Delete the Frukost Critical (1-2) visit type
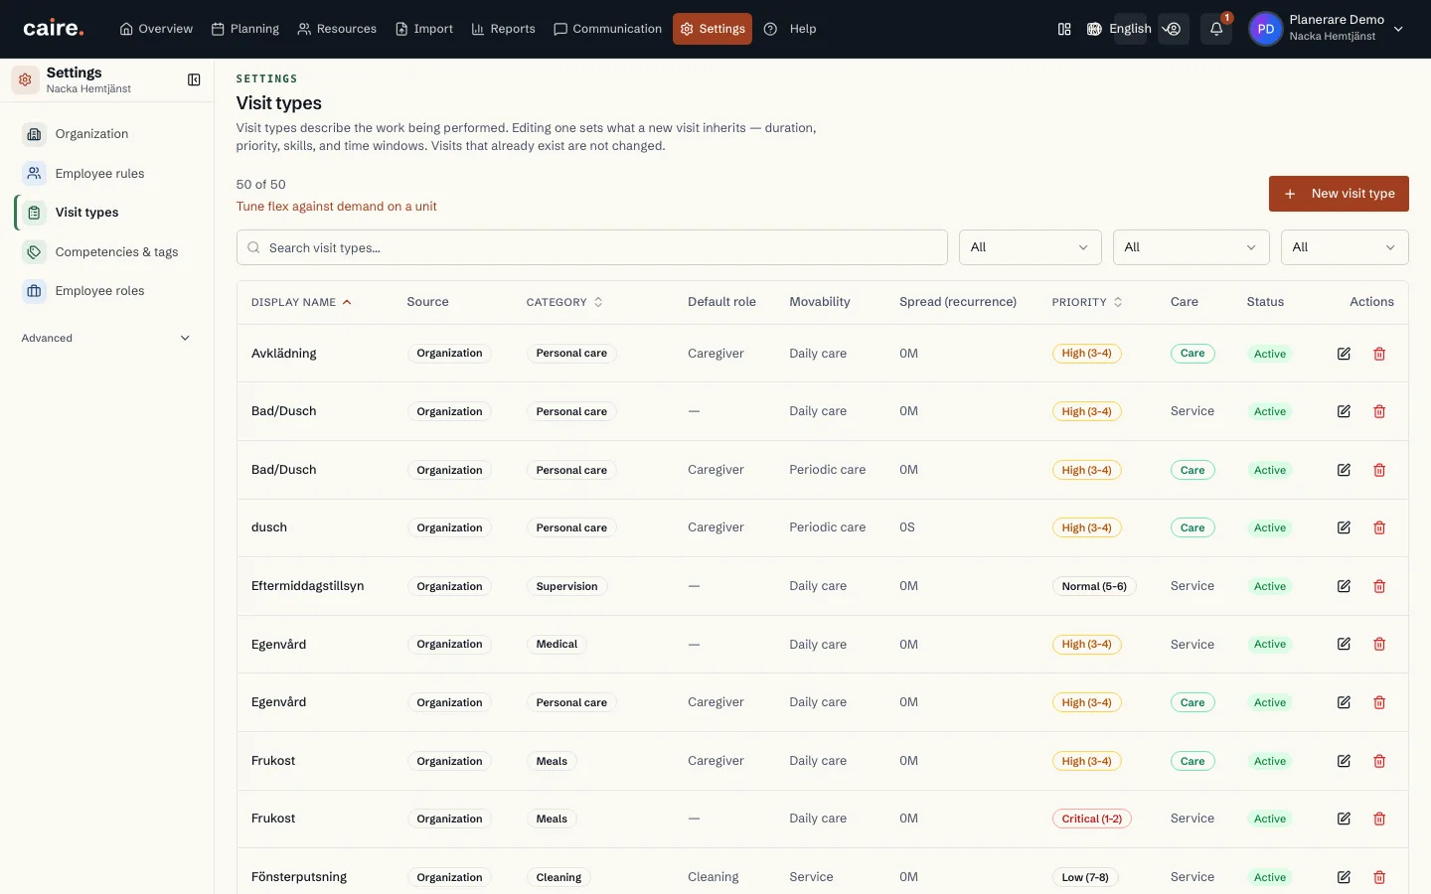Image resolution: width=1431 pixels, height=894 pixels. point(1379,819)
